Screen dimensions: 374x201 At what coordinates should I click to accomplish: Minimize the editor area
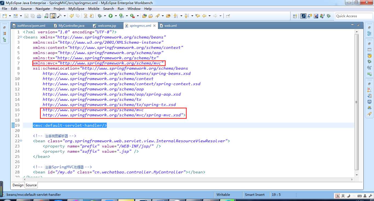click(x=352, y=25)
